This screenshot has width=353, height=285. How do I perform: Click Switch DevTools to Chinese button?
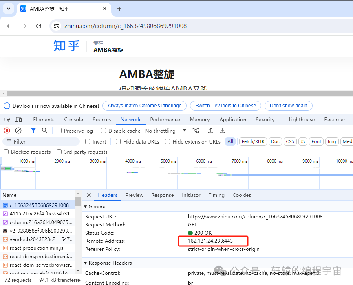click(x=225, y=106)
